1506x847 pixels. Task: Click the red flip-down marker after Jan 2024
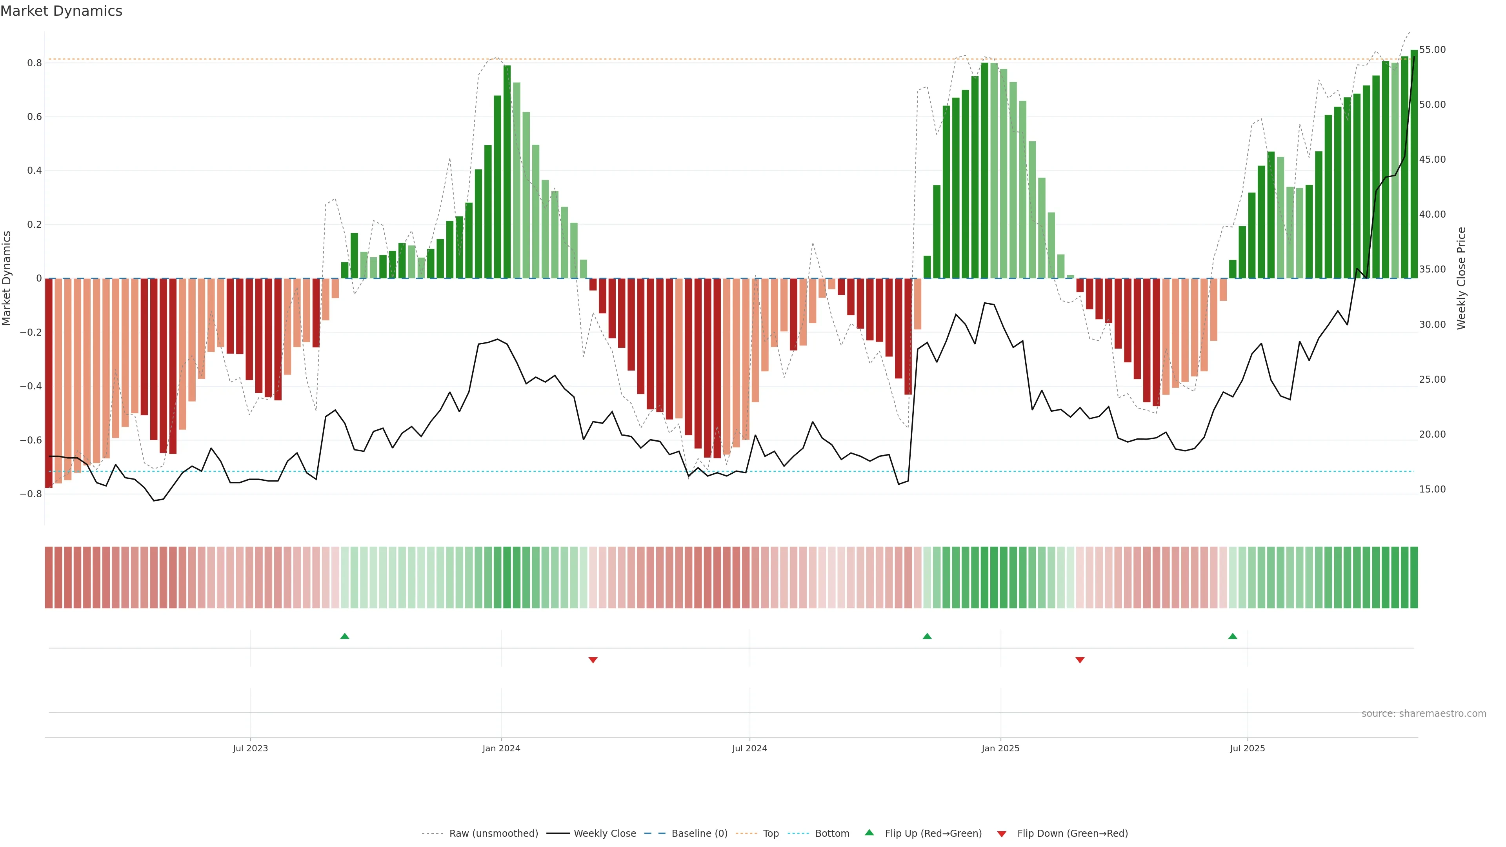[x=593, y=660]
